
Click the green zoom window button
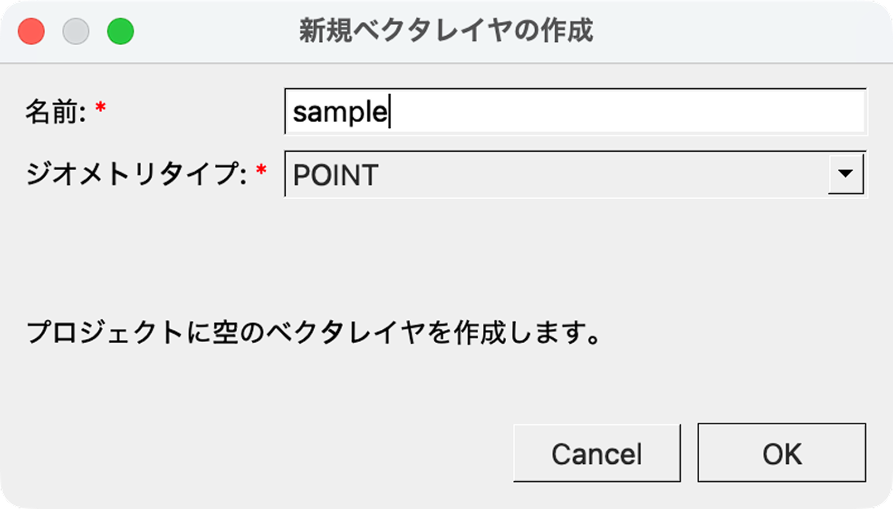pyautogui.click(x=121, y=31)
